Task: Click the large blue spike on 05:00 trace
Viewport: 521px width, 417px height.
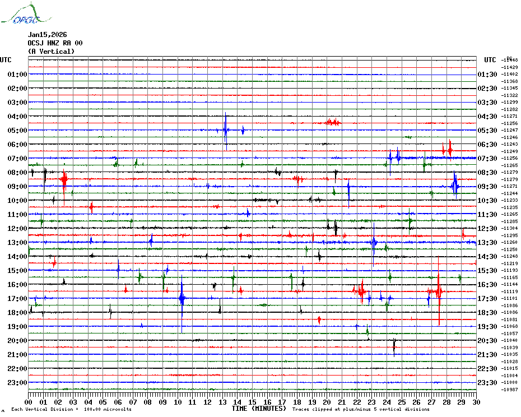Action: coord(226,130)
